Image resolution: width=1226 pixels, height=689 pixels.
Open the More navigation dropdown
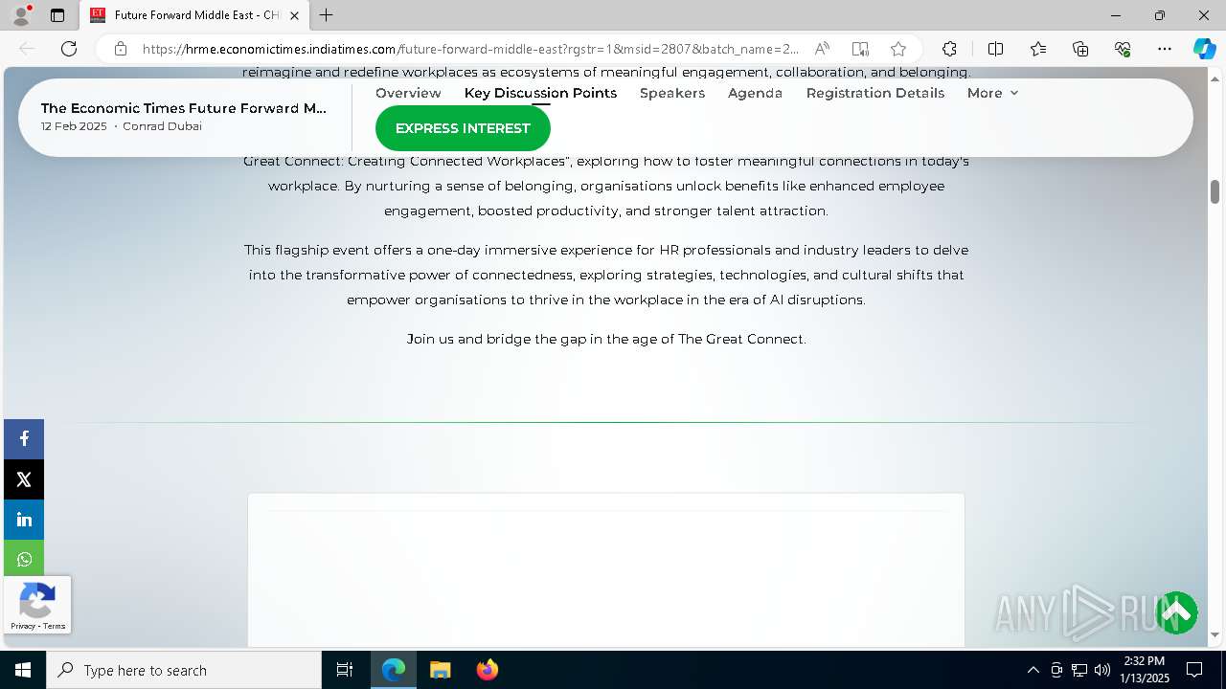[992, 93]
